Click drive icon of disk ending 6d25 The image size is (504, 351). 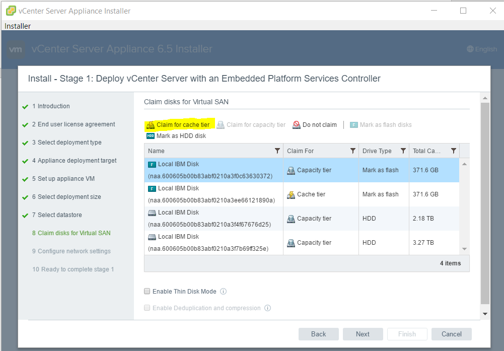pyautogui.click(x=152, y=213)
